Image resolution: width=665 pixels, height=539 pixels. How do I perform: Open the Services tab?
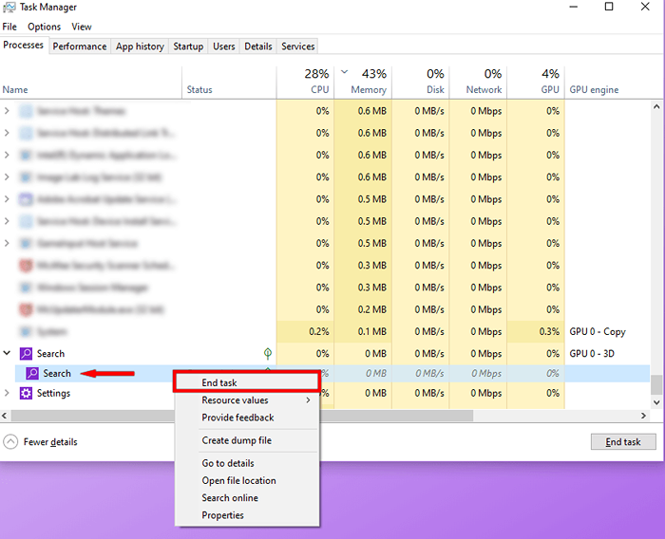(x=298, y=46)
